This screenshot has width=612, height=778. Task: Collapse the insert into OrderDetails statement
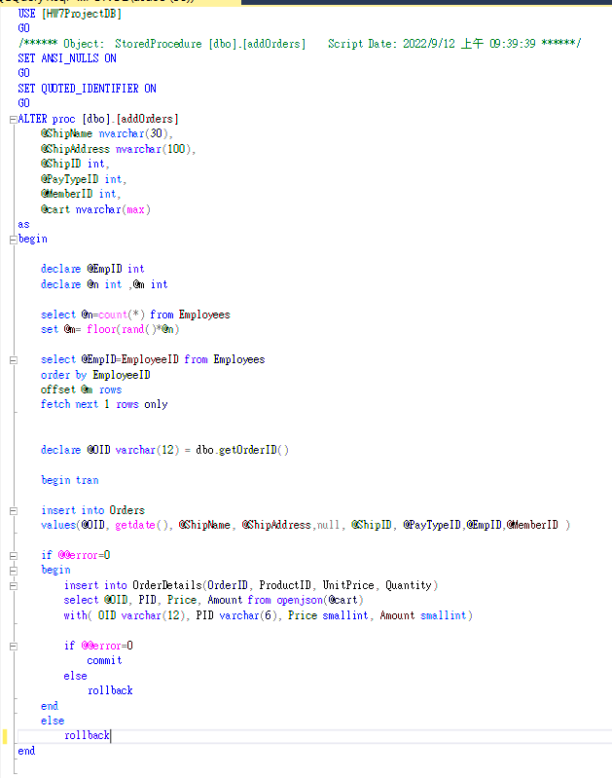click(x=14, y=586)
